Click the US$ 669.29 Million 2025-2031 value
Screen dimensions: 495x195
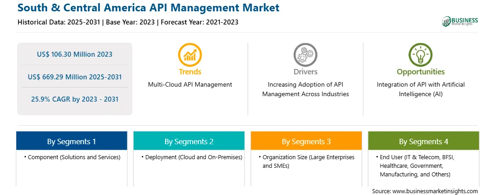pyautogui.click(x=74, y=77)
